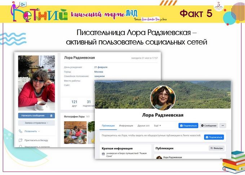This screenshot has height=175, width=245.
Task: Switch to the Информация tab
Action: pyautogui.click(x=126, y=126)
